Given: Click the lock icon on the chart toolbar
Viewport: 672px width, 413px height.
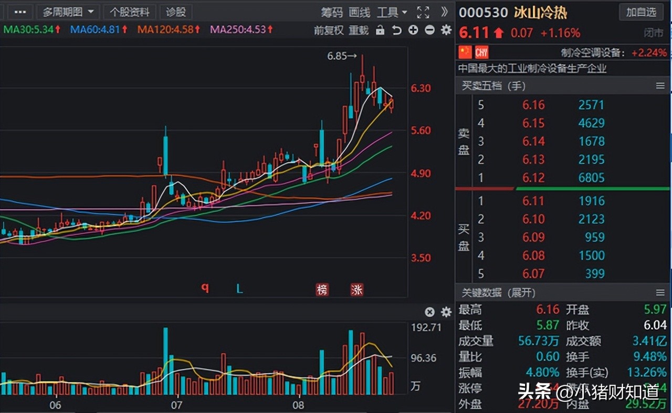Looking at the screenshot, I should click(x=380, y=30).
